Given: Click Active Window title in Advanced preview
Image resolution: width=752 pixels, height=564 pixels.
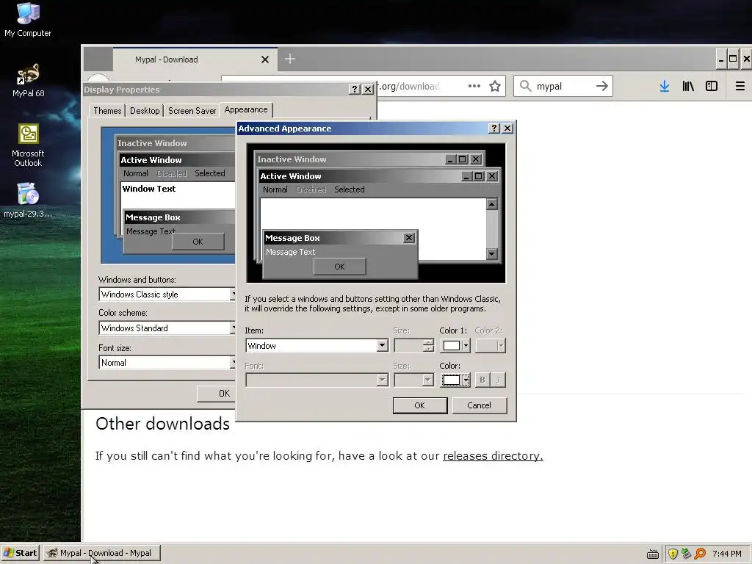Looking at the screenshot, I should pyautogui.click(x=291, y=176).
